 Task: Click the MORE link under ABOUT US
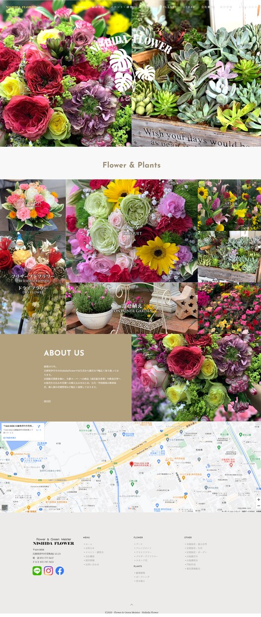point(47,401)
